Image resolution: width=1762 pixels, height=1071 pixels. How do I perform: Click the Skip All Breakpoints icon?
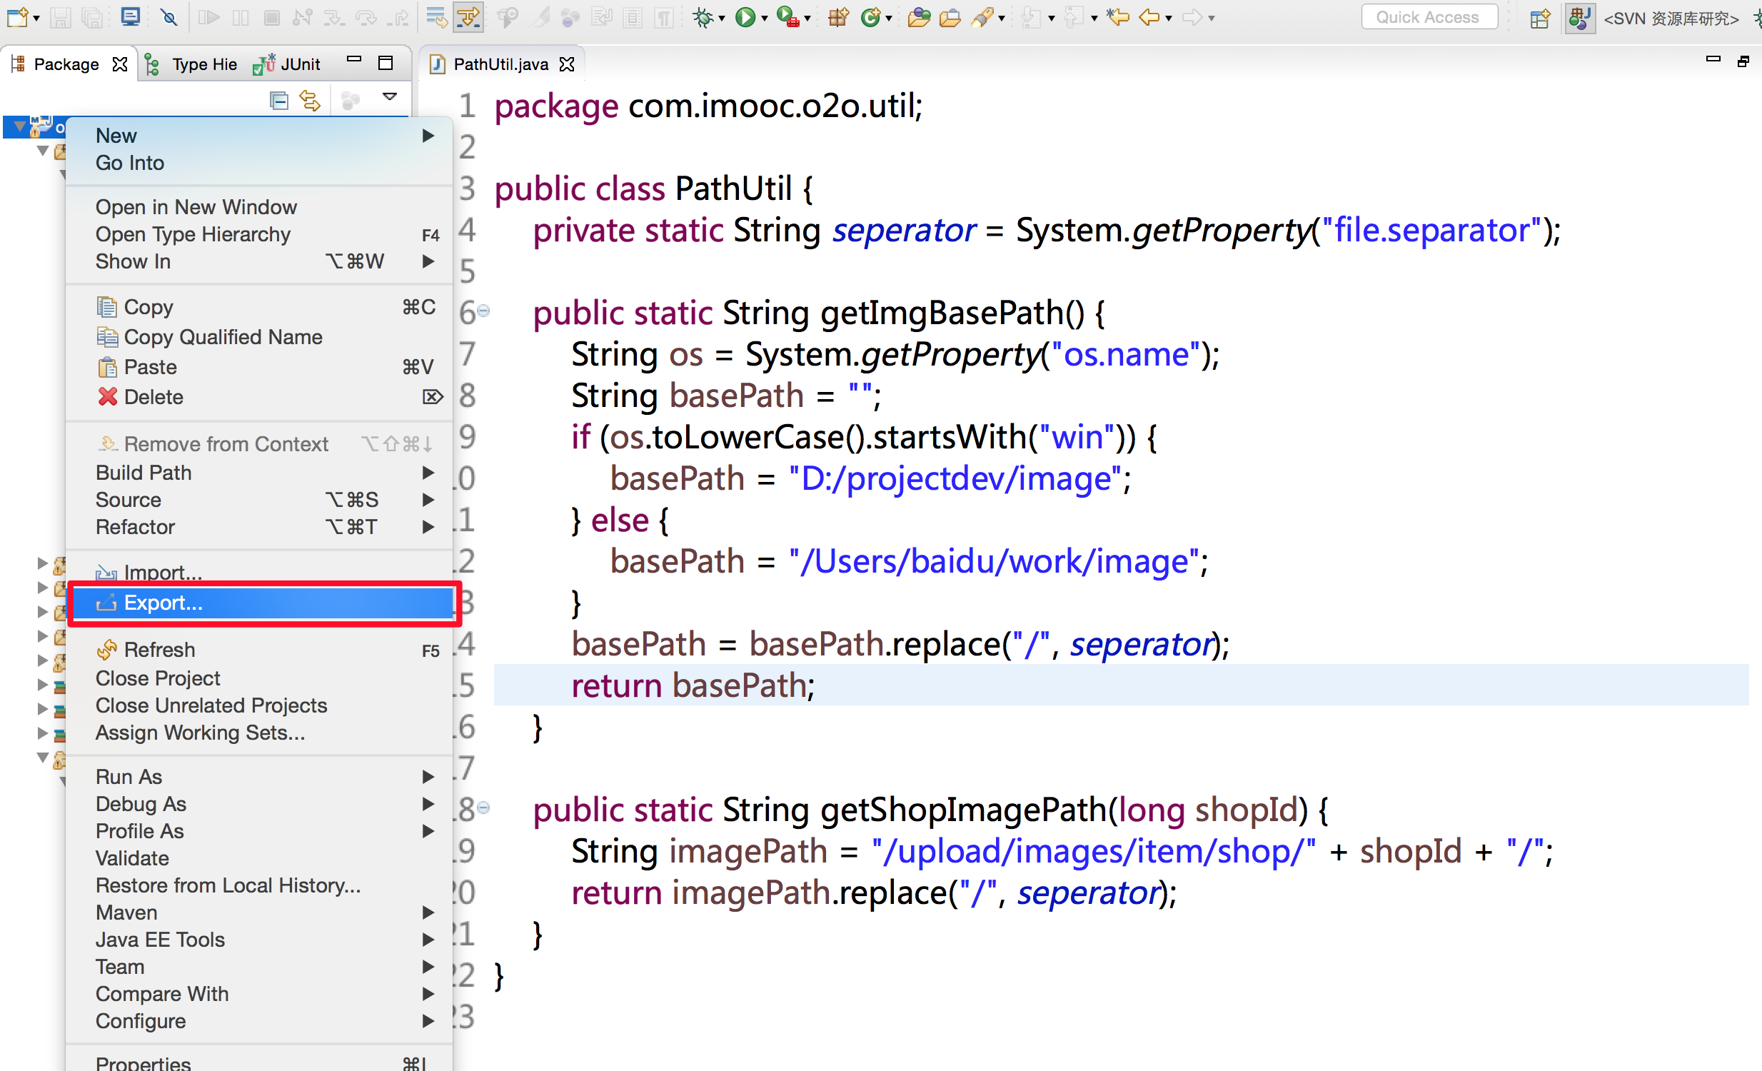[168, 17]
